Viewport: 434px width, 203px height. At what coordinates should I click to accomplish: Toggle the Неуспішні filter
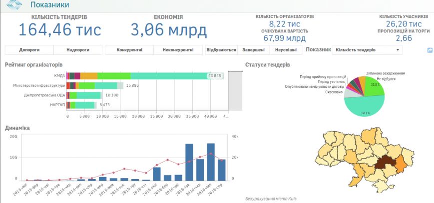pos(286,50)
